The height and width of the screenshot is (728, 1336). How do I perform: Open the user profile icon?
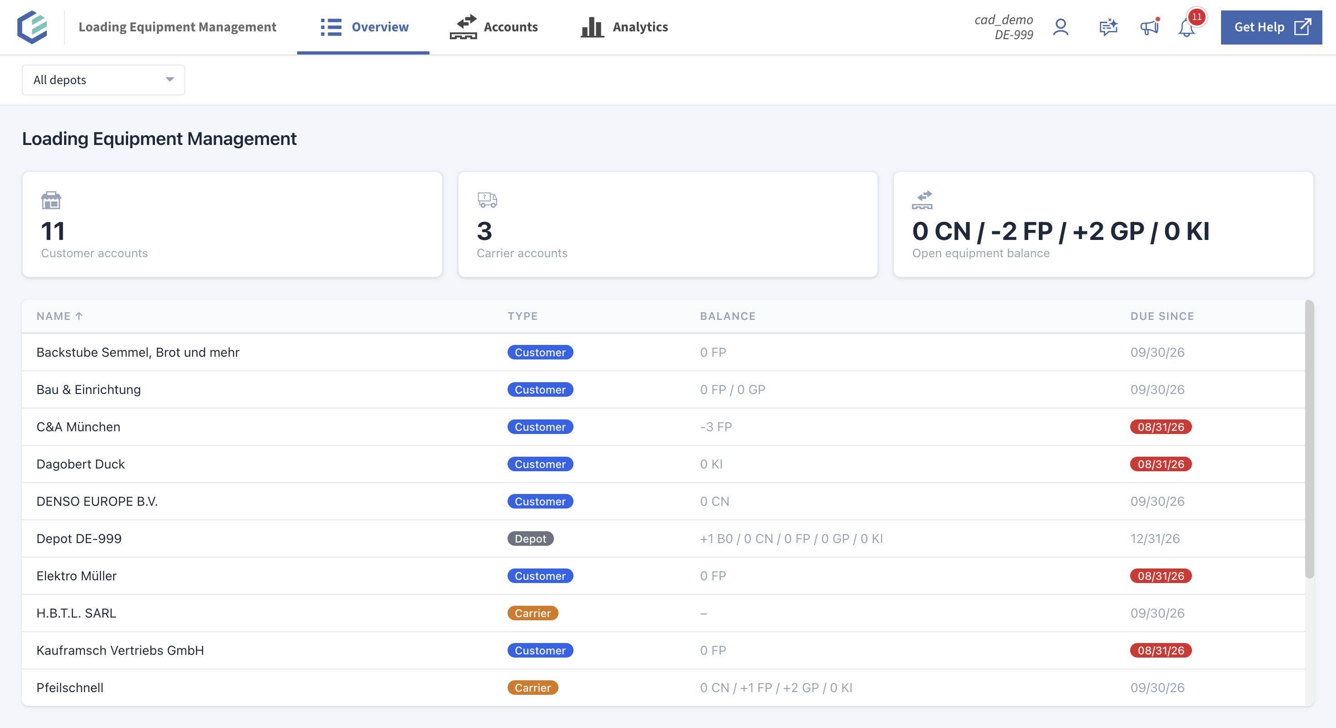click(1061, 27)
